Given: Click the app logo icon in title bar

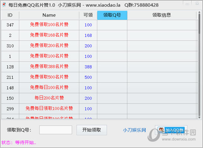Looking at the screenshot, I should (x=4, y=5).
